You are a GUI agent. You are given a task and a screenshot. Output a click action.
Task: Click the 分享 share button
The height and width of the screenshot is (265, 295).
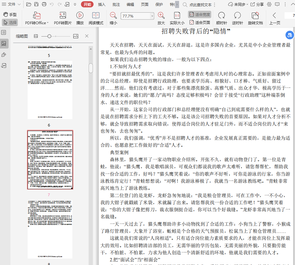(257, 4)
